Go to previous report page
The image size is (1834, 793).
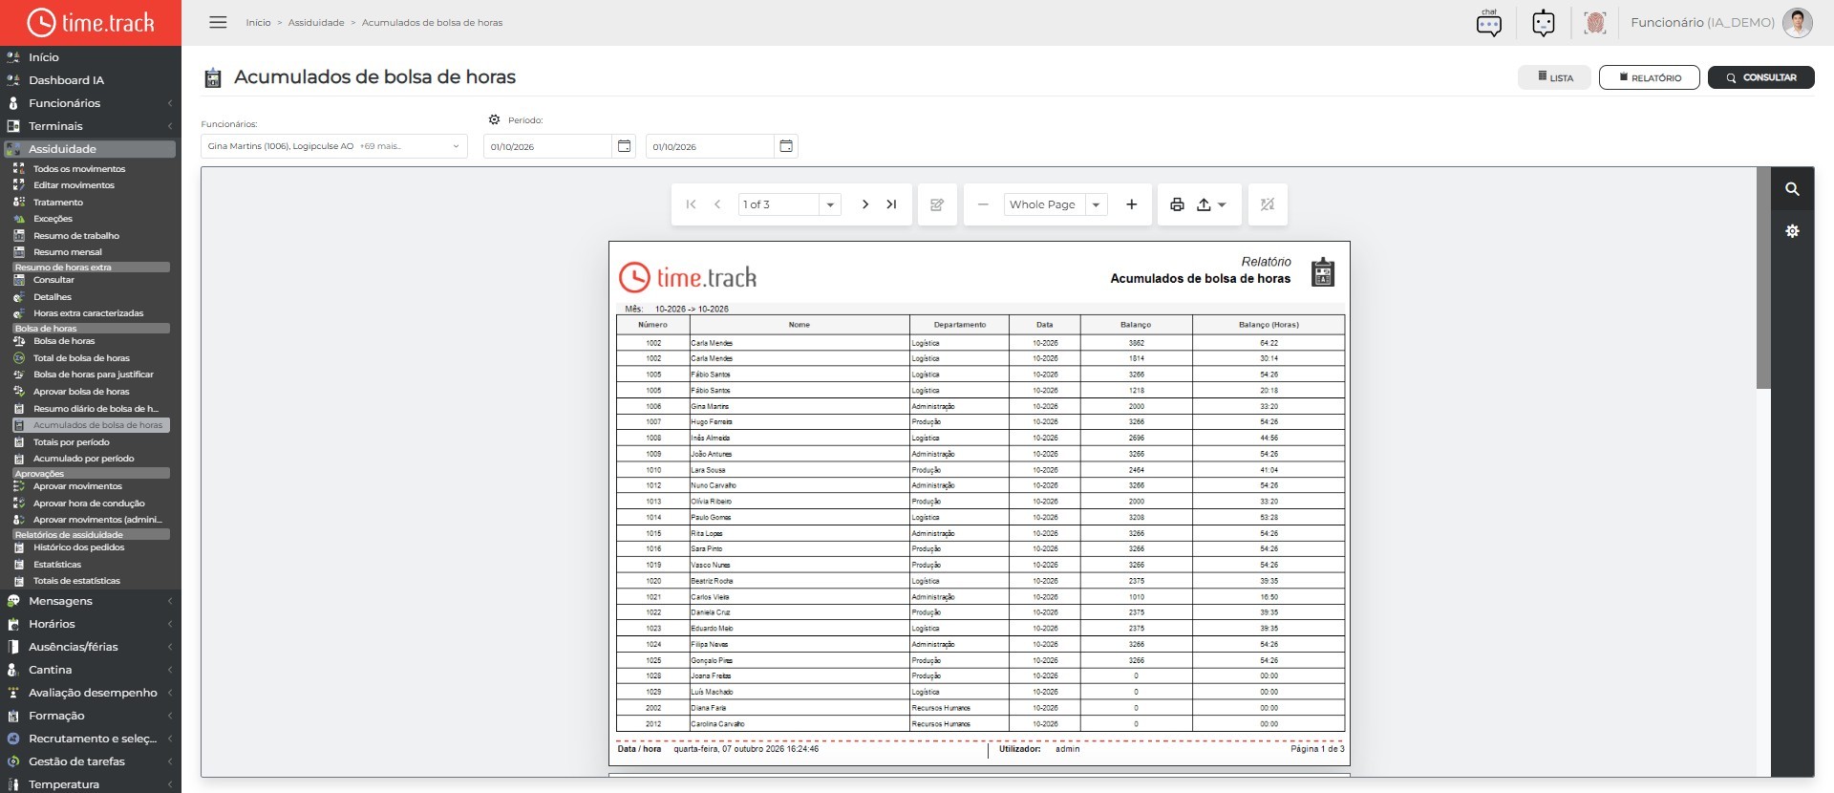[x=717, y=204]
